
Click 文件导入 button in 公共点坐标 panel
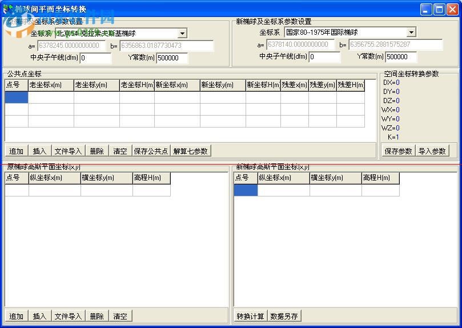[x=69, y=151]
